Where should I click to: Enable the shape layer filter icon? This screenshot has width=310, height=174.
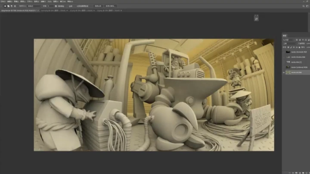pyautogui.click(x=306, y=40)
